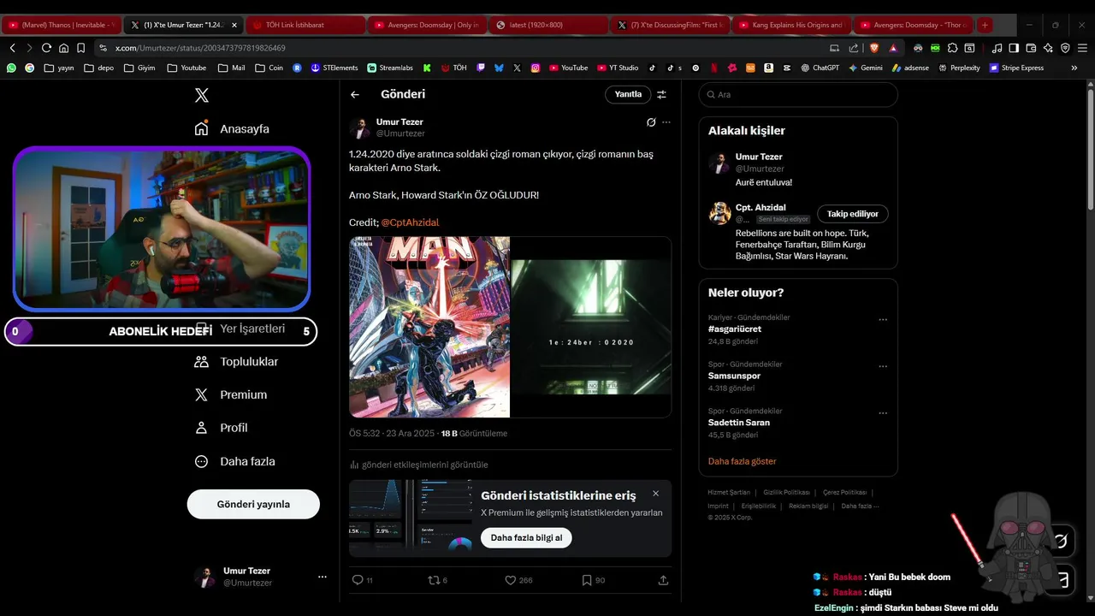Focus the Ara search field
Screen dimensions: 1095x616
[798, 95]
